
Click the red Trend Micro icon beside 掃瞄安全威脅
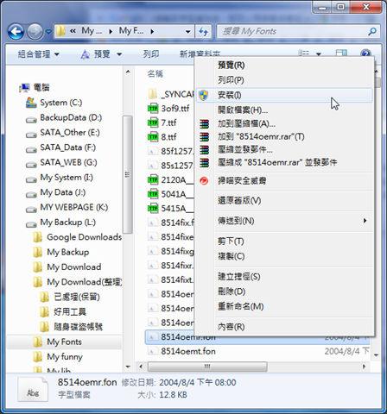point(204,181)
